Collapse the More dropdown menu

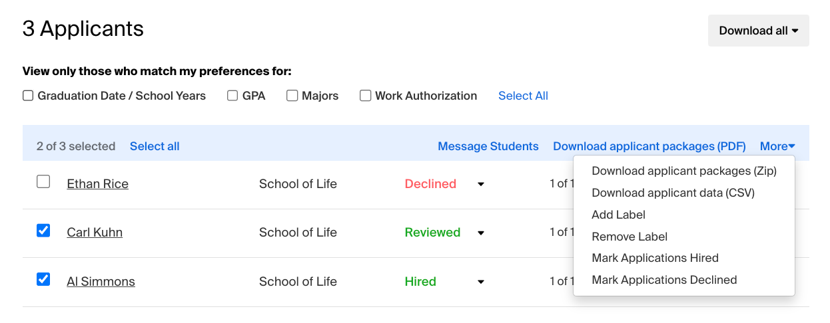777,146
